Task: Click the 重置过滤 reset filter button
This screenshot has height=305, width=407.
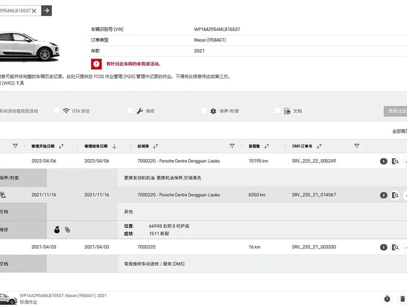Action: point(395,111)
